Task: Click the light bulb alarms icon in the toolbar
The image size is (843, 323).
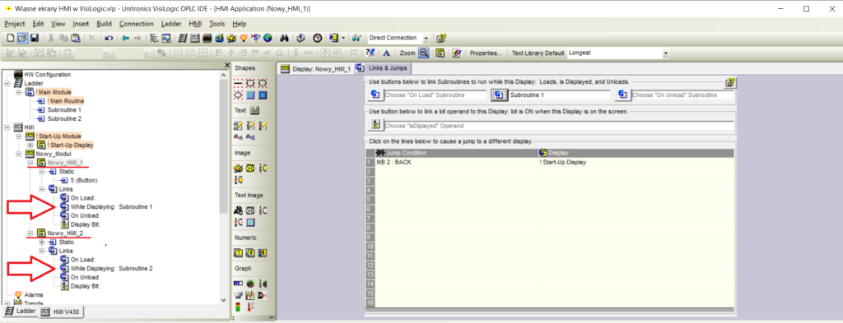Action: pos(244,38)
